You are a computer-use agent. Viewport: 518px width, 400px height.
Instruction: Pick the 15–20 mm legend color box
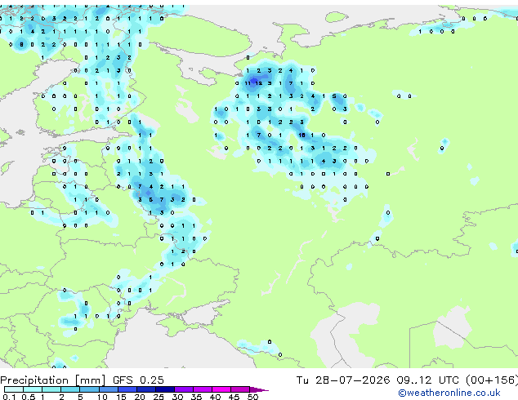pyautogui.click(x=127, y=389)
